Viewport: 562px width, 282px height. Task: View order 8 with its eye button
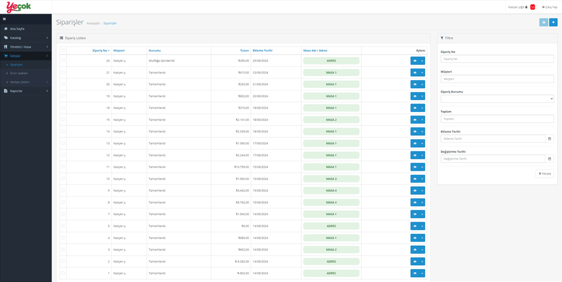415,203
